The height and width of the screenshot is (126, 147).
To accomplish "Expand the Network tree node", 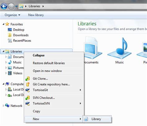I will tap(3, 106).
